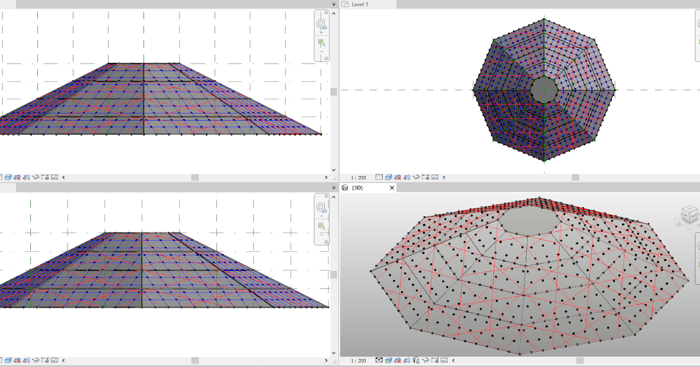
Task: Click the Detail Level icon in the 3D view
Action: 380,360
